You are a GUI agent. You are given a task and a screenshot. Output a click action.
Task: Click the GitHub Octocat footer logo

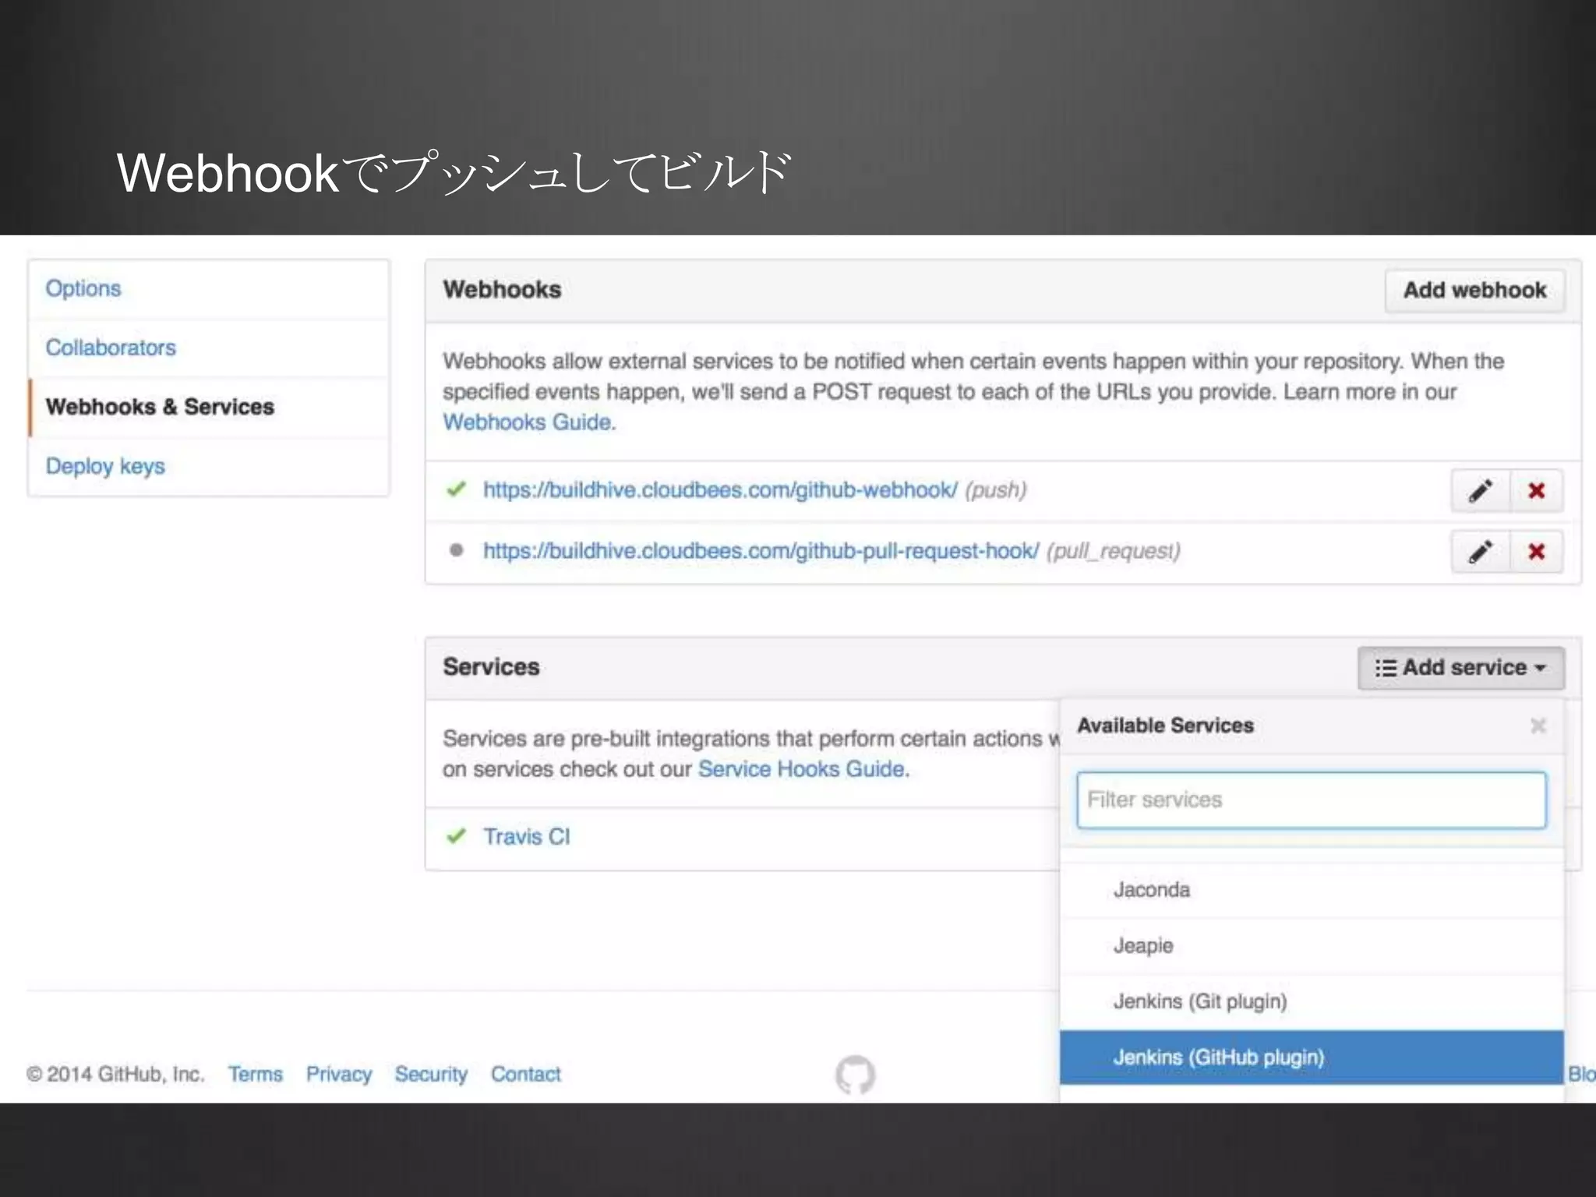855,1075
